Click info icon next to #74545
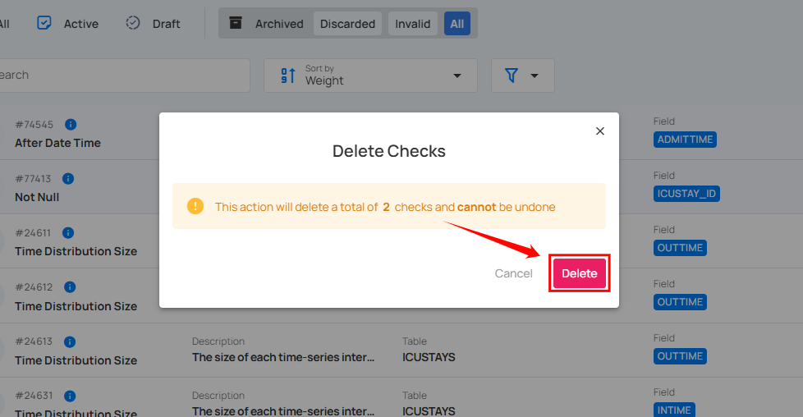 (x=71, y=125)
